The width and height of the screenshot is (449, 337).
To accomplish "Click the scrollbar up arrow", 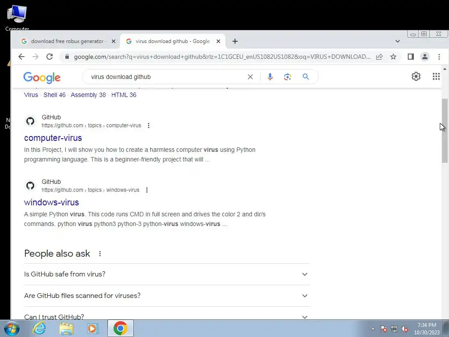I will click(445, 69).
